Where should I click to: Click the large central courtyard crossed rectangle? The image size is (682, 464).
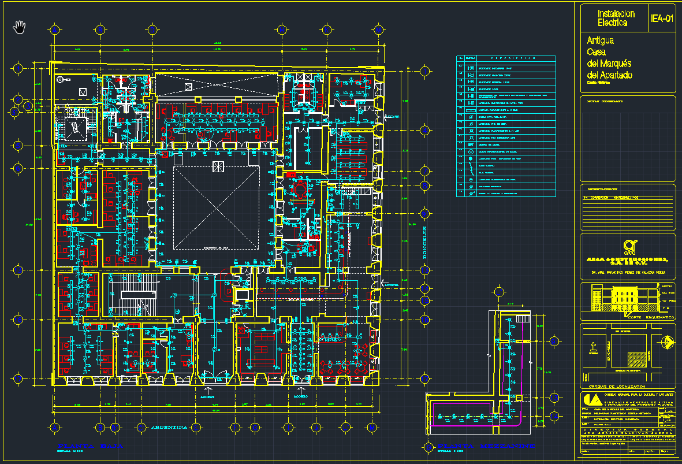(216, 208)
